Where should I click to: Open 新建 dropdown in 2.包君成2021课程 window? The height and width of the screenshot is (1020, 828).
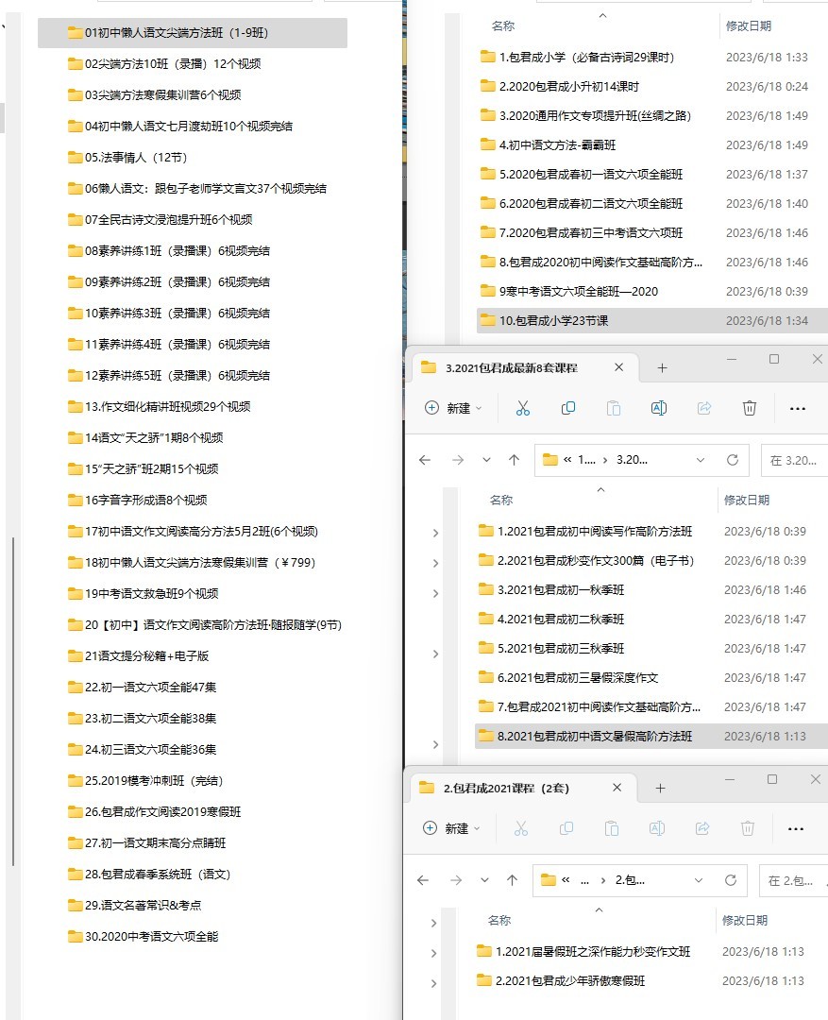pos(451,828)
